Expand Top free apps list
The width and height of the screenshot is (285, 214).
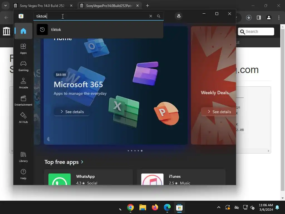click(64, 162)
